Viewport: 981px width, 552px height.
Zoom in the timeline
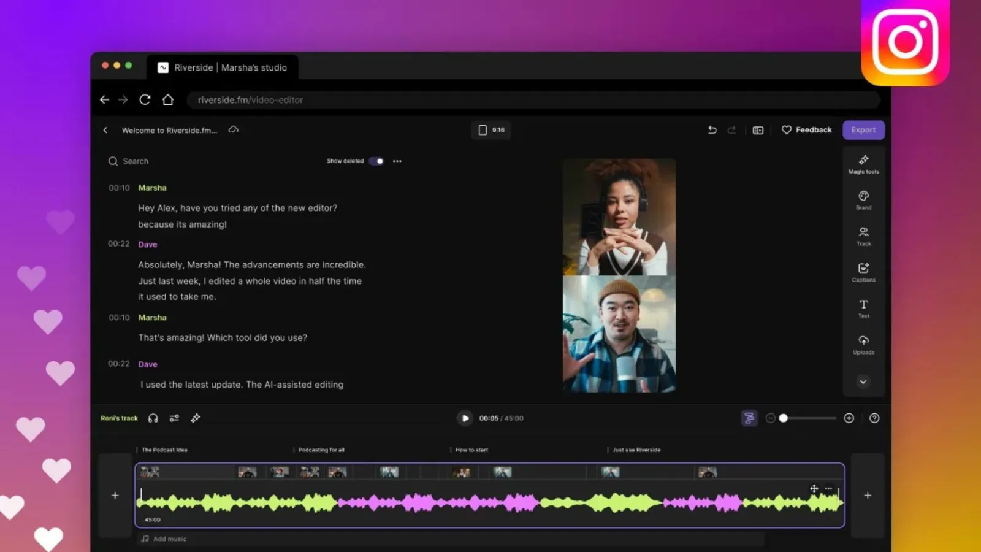(849, 418)
